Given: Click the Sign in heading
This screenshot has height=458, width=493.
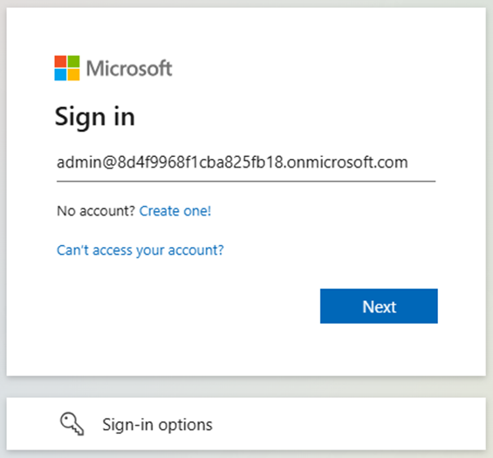Looking at the screenshot, I should 95,117.
